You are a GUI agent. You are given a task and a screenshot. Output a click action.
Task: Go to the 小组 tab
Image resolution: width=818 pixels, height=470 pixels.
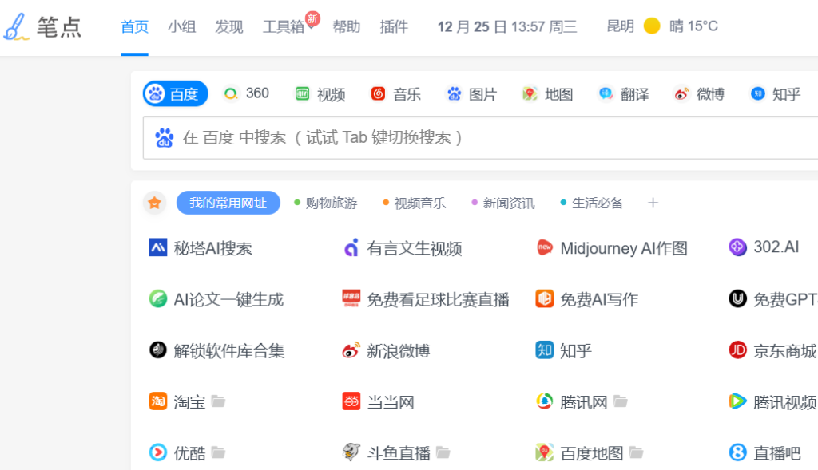coord(181,26)
